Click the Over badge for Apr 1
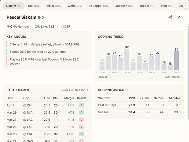 pos(82,105)
